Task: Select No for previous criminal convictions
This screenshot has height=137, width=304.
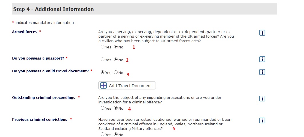Action: (116, 134)
